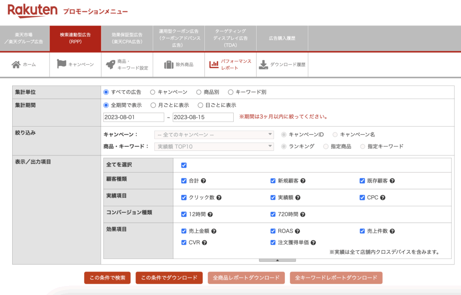The width and height of the screenshot is (461, 295).
Task: Open the 運用型クーポン広告 tab
Action: pyautogui.click(x=179, y=39)
